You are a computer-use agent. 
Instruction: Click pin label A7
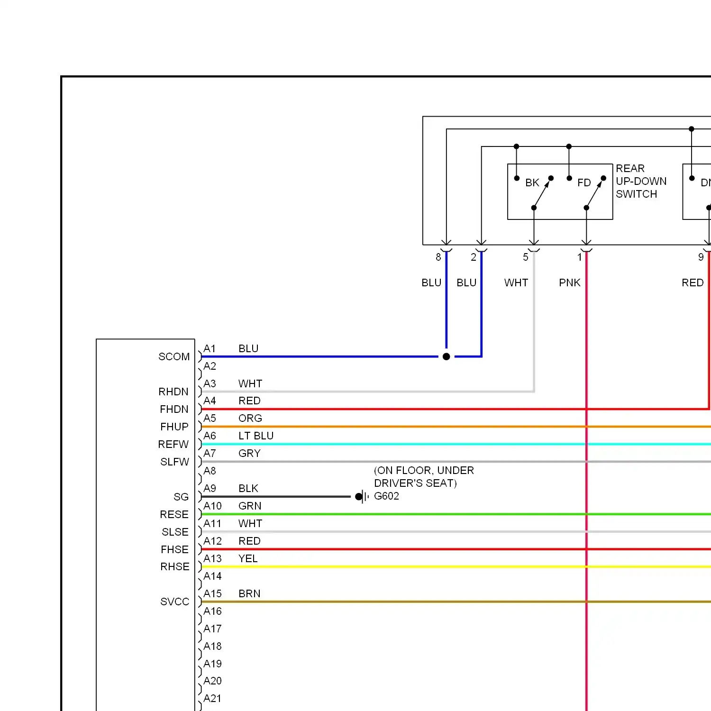210,453
